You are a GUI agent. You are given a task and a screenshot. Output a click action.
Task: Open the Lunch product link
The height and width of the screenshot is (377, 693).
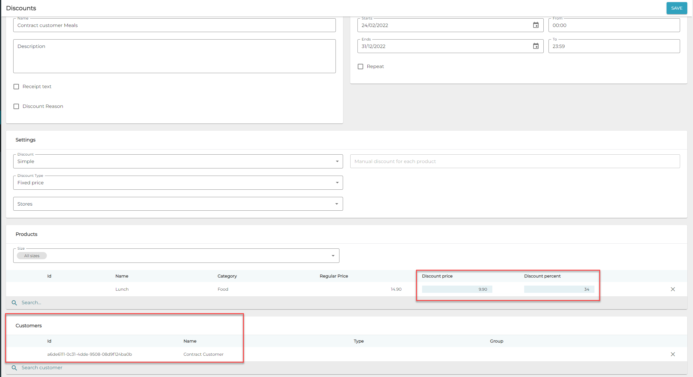click(x=122, y=289)
